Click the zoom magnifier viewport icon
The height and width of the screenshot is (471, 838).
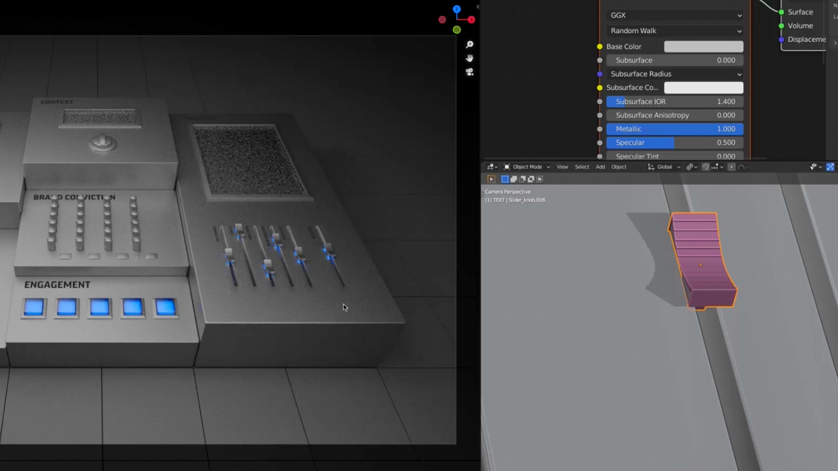pyautogui.click(x=470, y=44)
